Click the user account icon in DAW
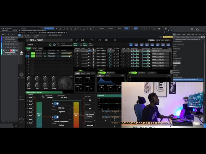This screenshot has height=154, width=206. point(192,29)
